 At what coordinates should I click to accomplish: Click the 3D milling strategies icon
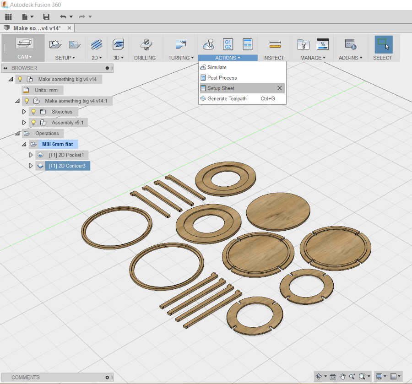[x=118, y=44]
